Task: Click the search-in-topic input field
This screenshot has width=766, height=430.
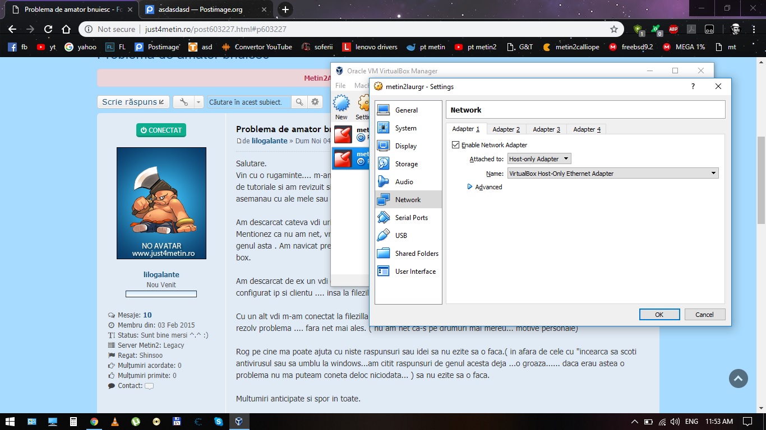Action: [x=250, y=102]
